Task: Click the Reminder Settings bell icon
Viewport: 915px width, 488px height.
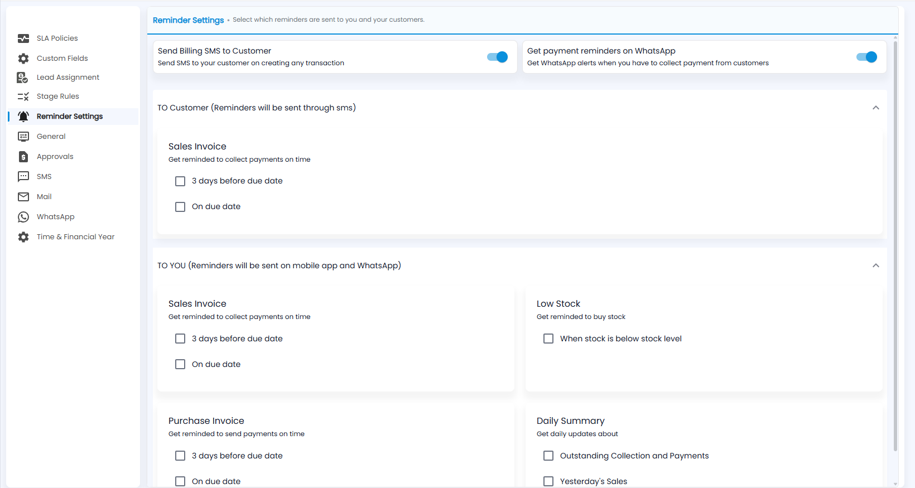Action: [23, 117]
